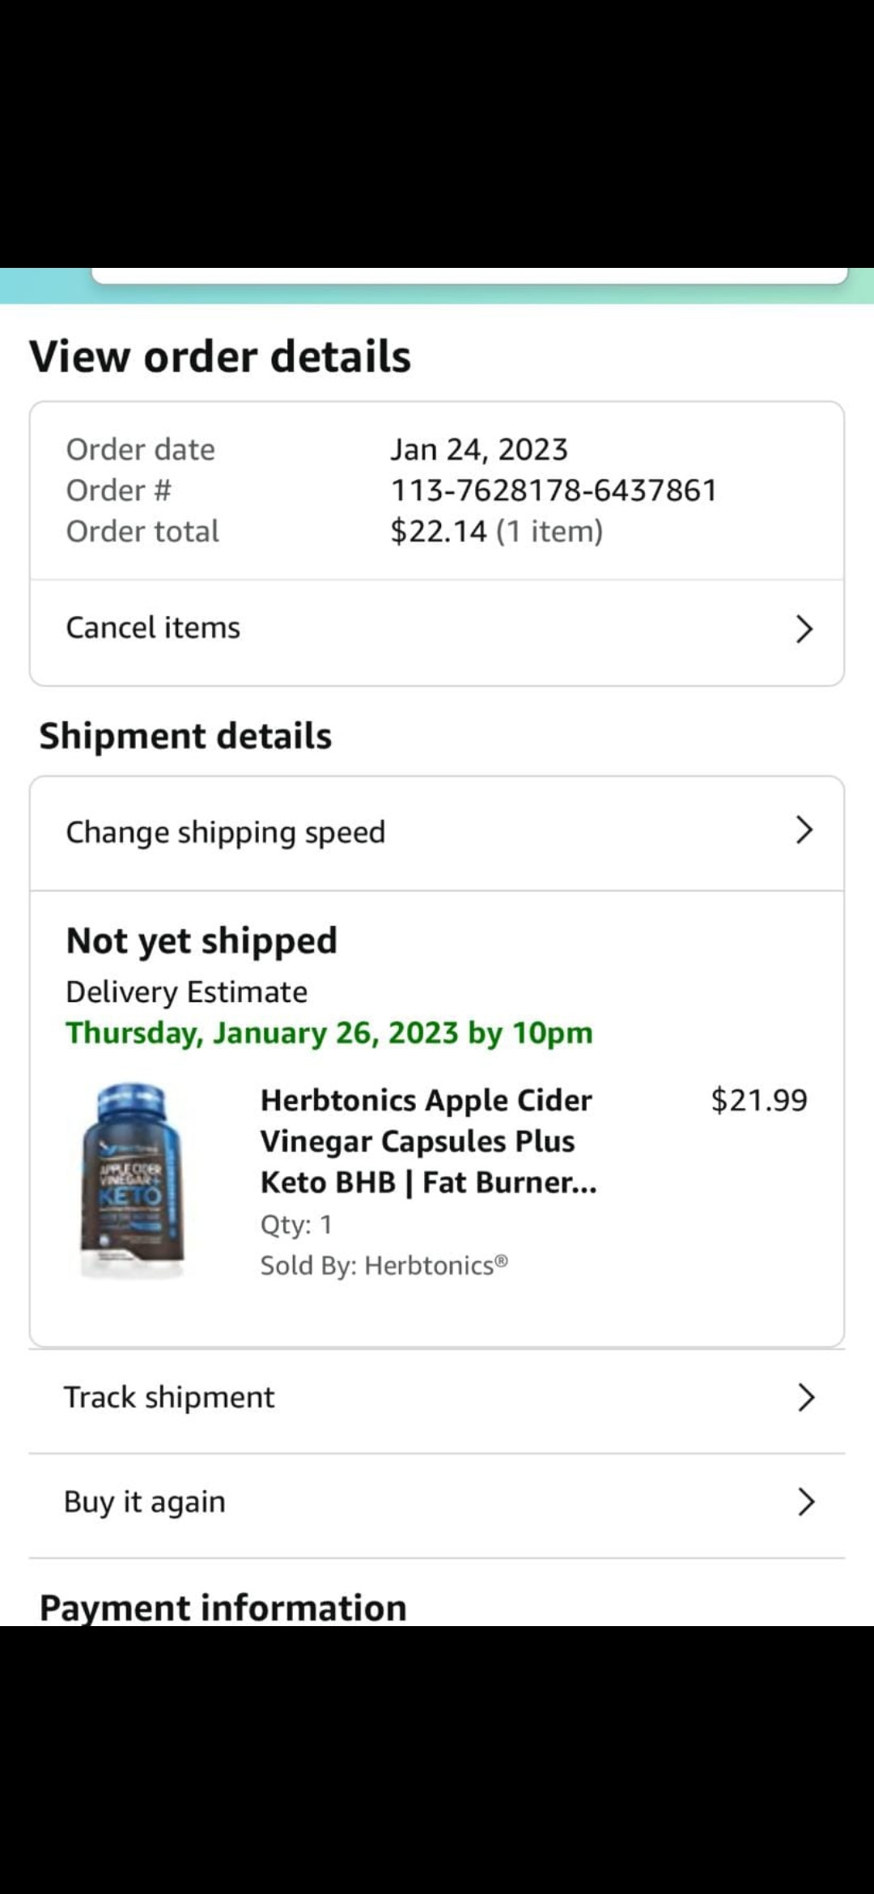Open the Keto bottle product thumbnail
This screenshot has width=874, height=1894.
pyautogui.click(x=133, y=1182)
